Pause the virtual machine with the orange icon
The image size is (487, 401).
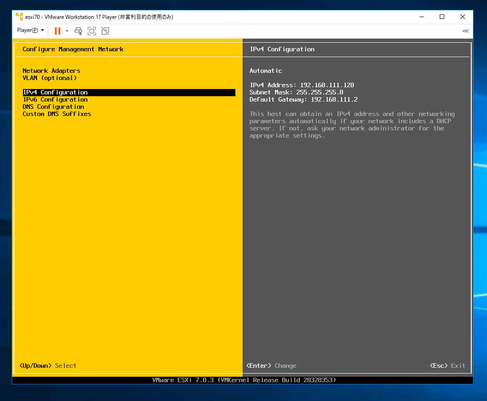58,31
